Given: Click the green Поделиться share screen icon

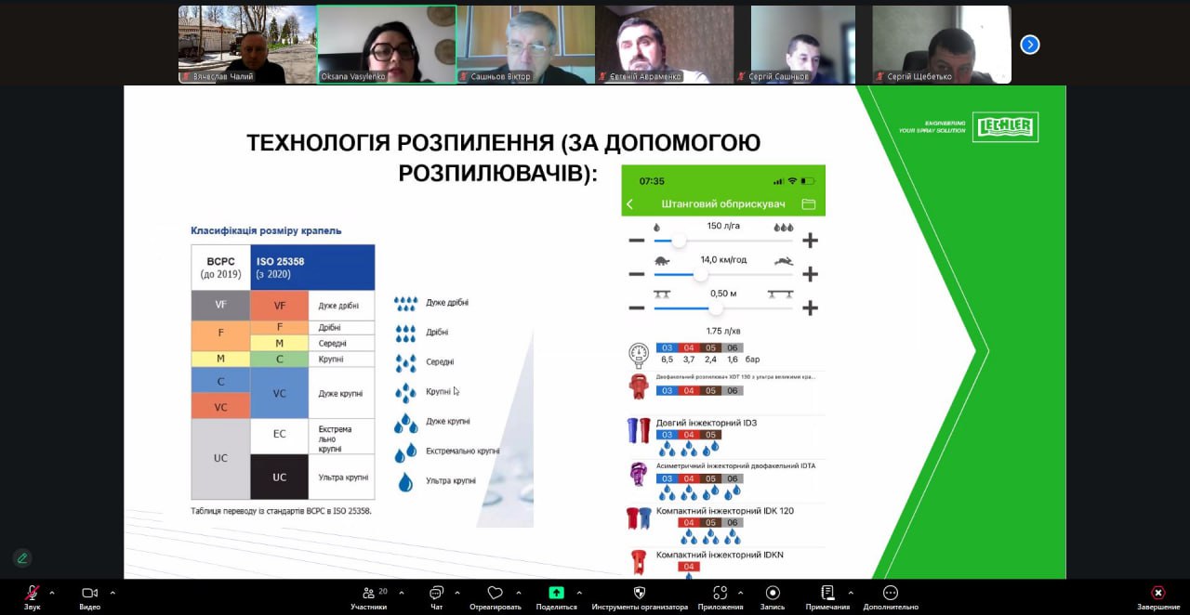Looking at the screenshot, I should pyautogui.click(x=556, y=593).
